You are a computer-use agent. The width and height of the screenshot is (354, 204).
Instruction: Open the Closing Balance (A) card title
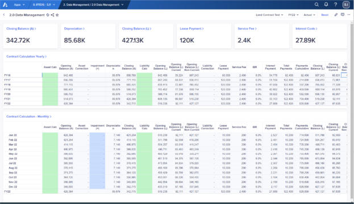[x=21, y=28]
